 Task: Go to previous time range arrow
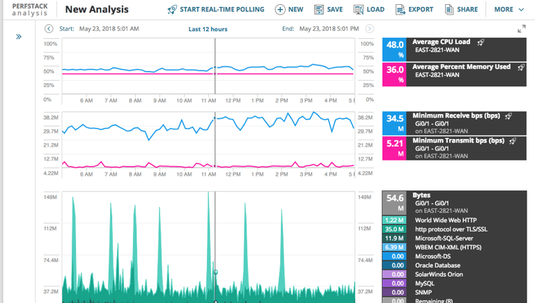click(x=49, y=28)
